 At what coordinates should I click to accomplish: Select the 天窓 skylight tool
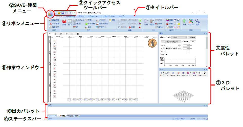(x=88, y=20)
